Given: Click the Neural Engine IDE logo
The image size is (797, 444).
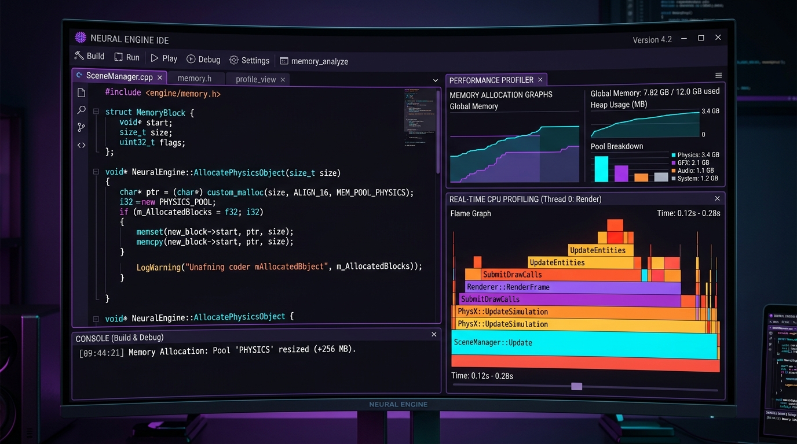Looking at the screenshot, I should (x=81, y=38).
